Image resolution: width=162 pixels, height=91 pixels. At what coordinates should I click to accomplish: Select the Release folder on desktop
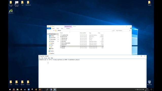[x=28, y=83]
